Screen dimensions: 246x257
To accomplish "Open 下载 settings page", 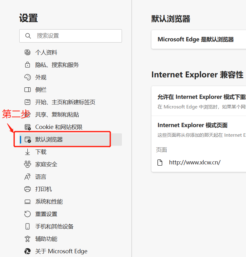I will click(71, 152).
